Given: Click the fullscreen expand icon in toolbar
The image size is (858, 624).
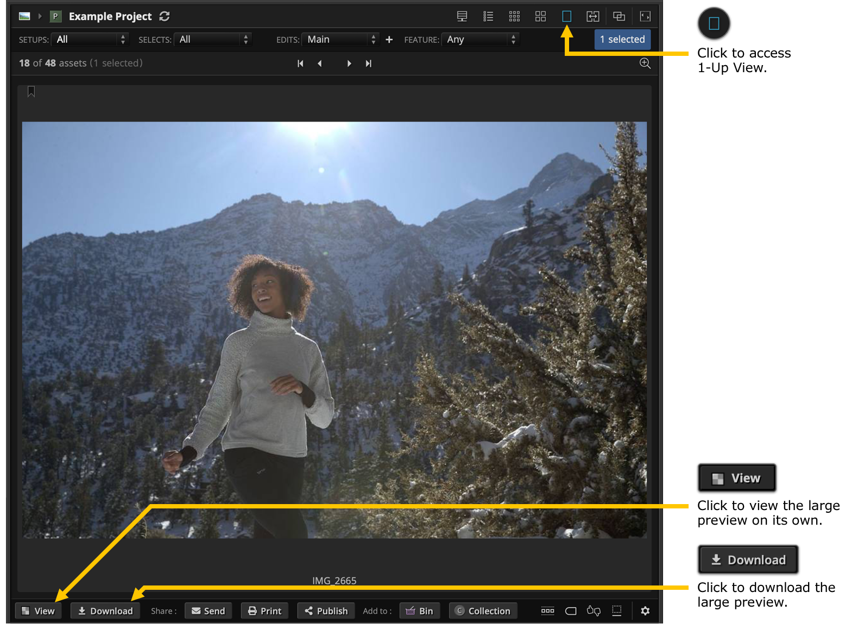Looking at the screenshot, I should [x=645, y=16].
